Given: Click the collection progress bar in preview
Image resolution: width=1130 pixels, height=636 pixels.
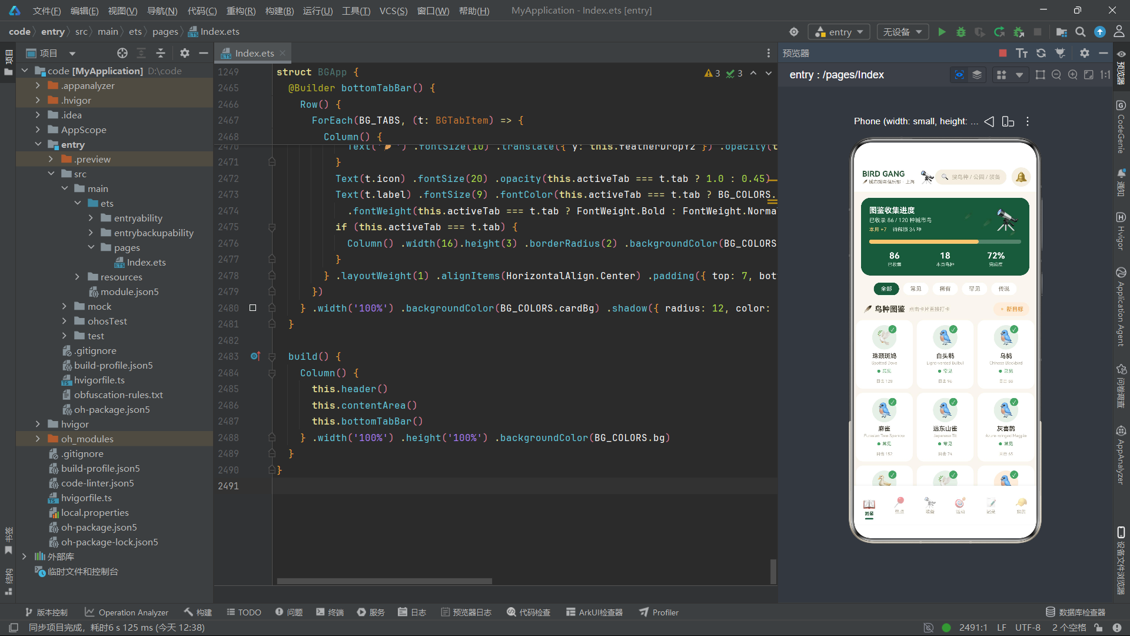Looking at the screenshot, I should click(945, 241).
